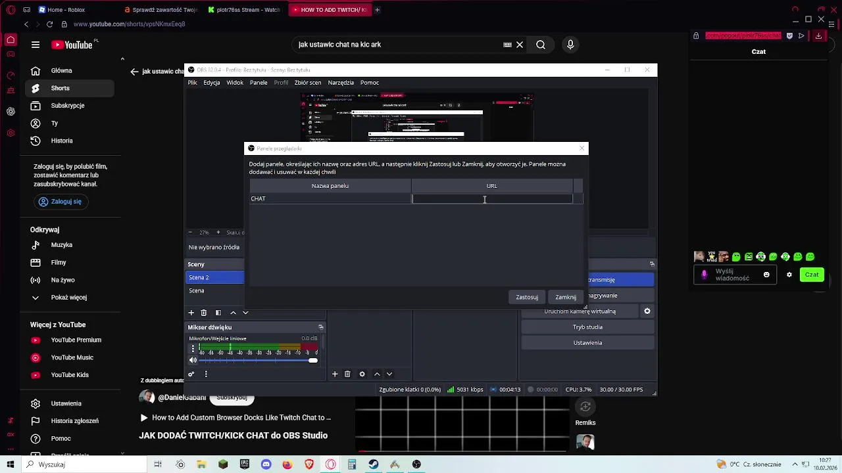Click Zamknij in browser docks dialog
This screenshot has height=473, width=842.
point(566,297)
